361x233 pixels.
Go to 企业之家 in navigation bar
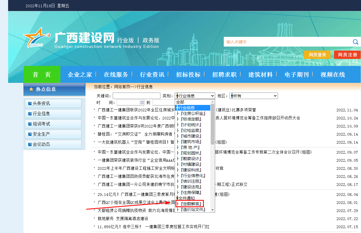(x=80, y=75)
